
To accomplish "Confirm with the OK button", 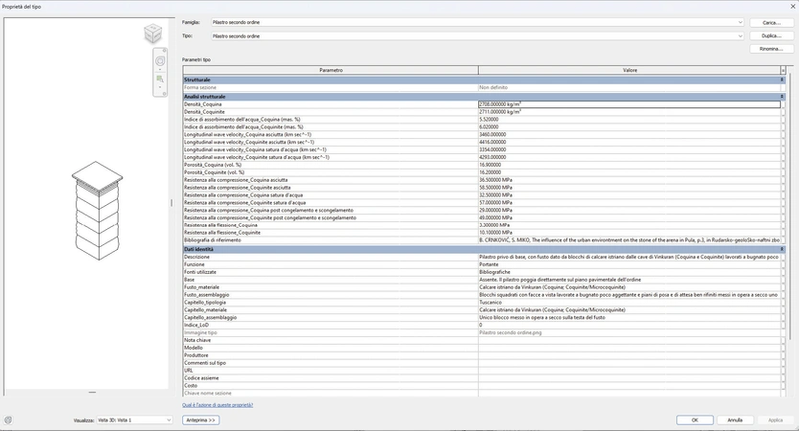I will click(x=695, y=420).
